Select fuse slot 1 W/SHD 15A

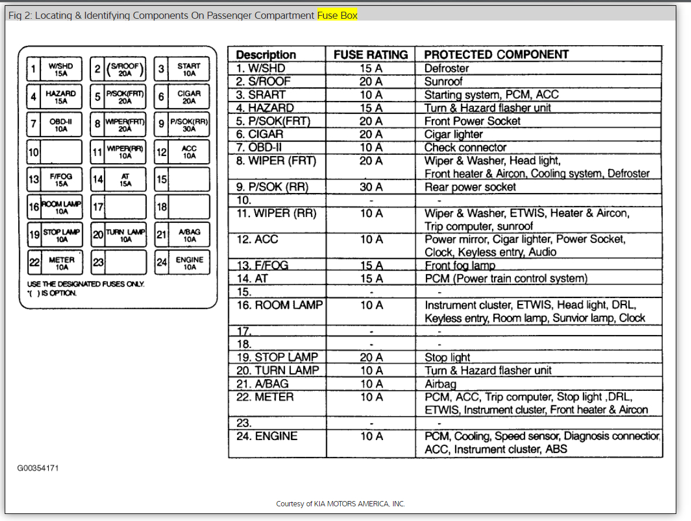54,69
